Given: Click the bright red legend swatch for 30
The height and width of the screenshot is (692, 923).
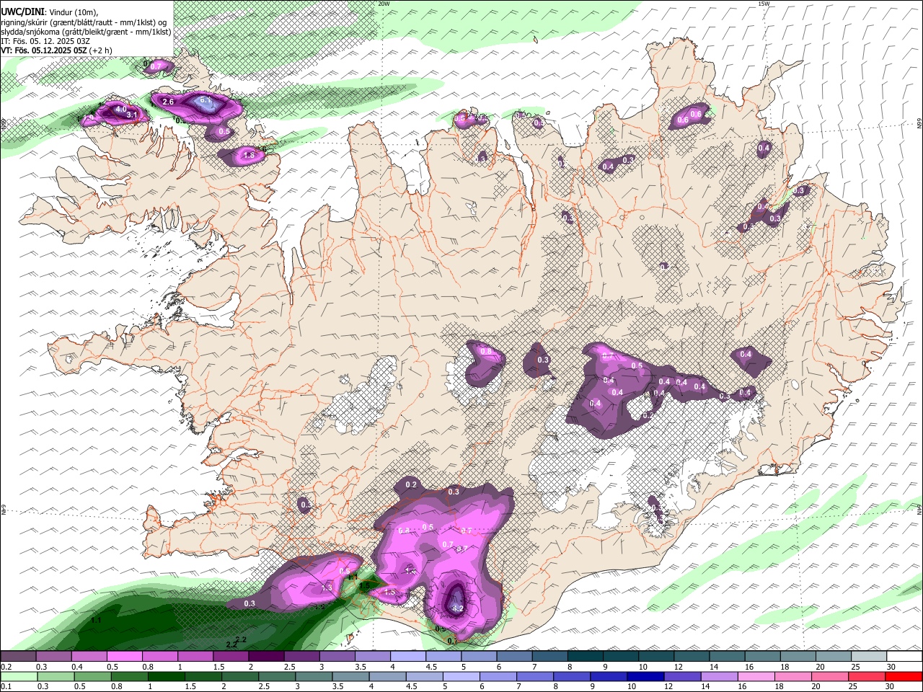Looking at the screenshot, I should 904,676.
